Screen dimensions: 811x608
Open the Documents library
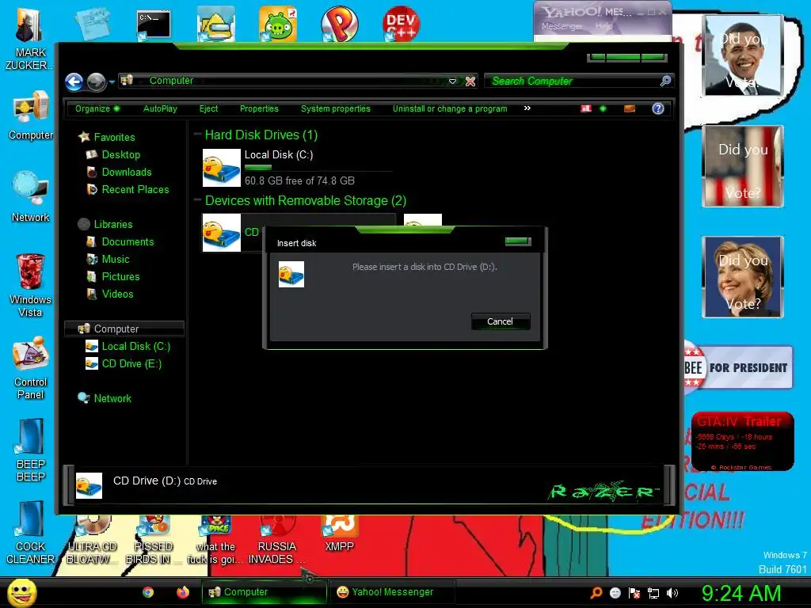[128, 242]
